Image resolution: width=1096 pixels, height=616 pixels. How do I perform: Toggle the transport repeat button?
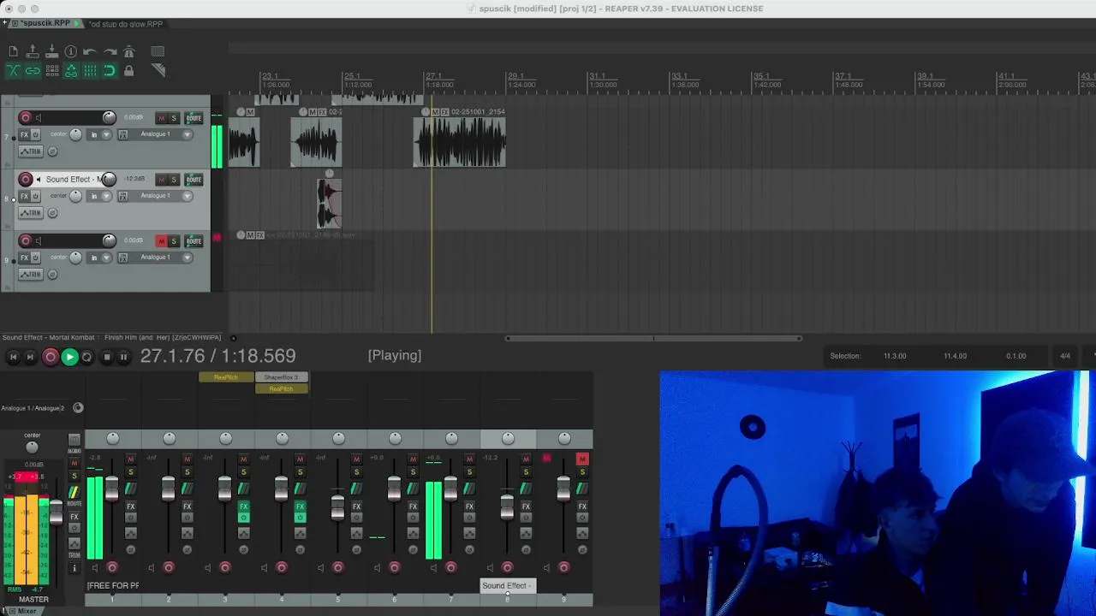click(x=87, y=357)
